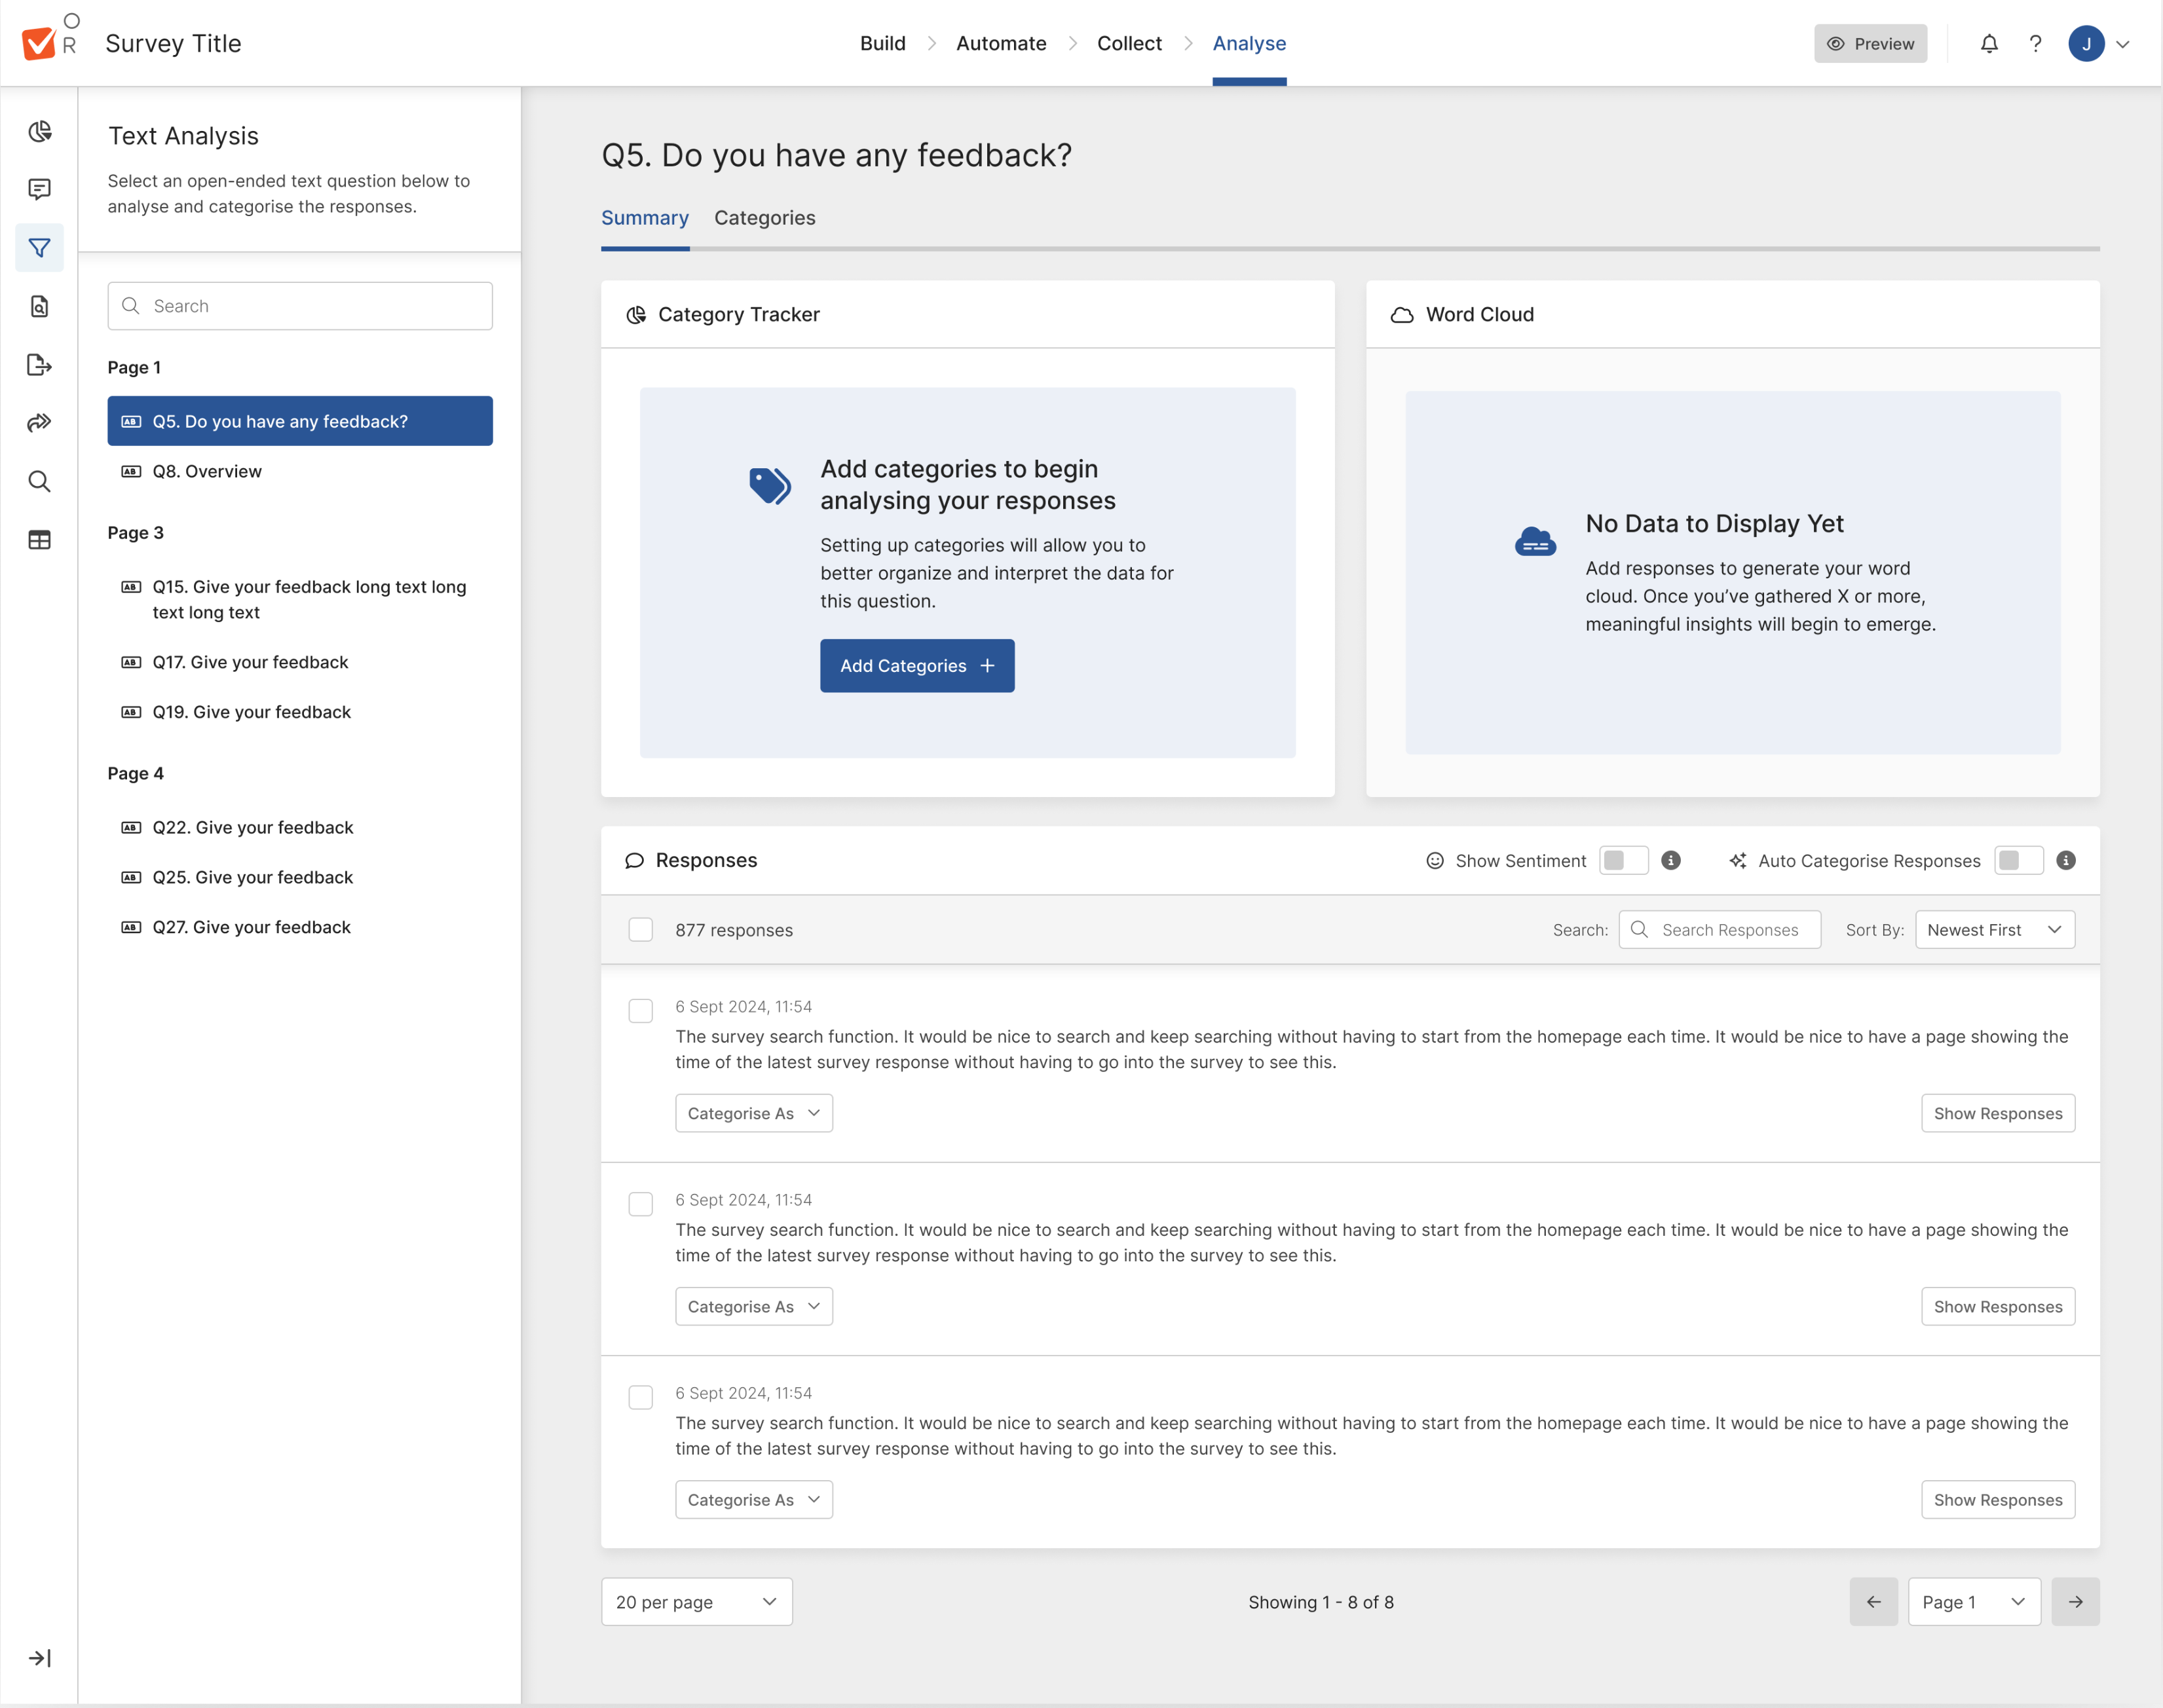Viewport: 2163px width, 1708px height.
Task: Select Q5. Do you have any feedback?
Action: (x=300, y=421)
